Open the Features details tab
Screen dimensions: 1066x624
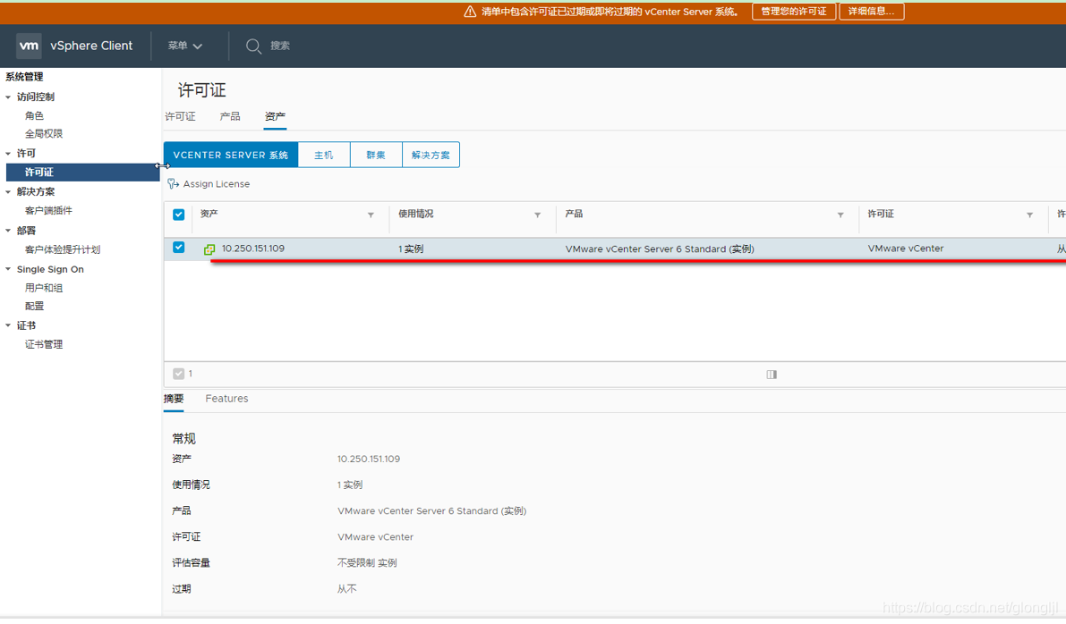click(x=226, y=400)
